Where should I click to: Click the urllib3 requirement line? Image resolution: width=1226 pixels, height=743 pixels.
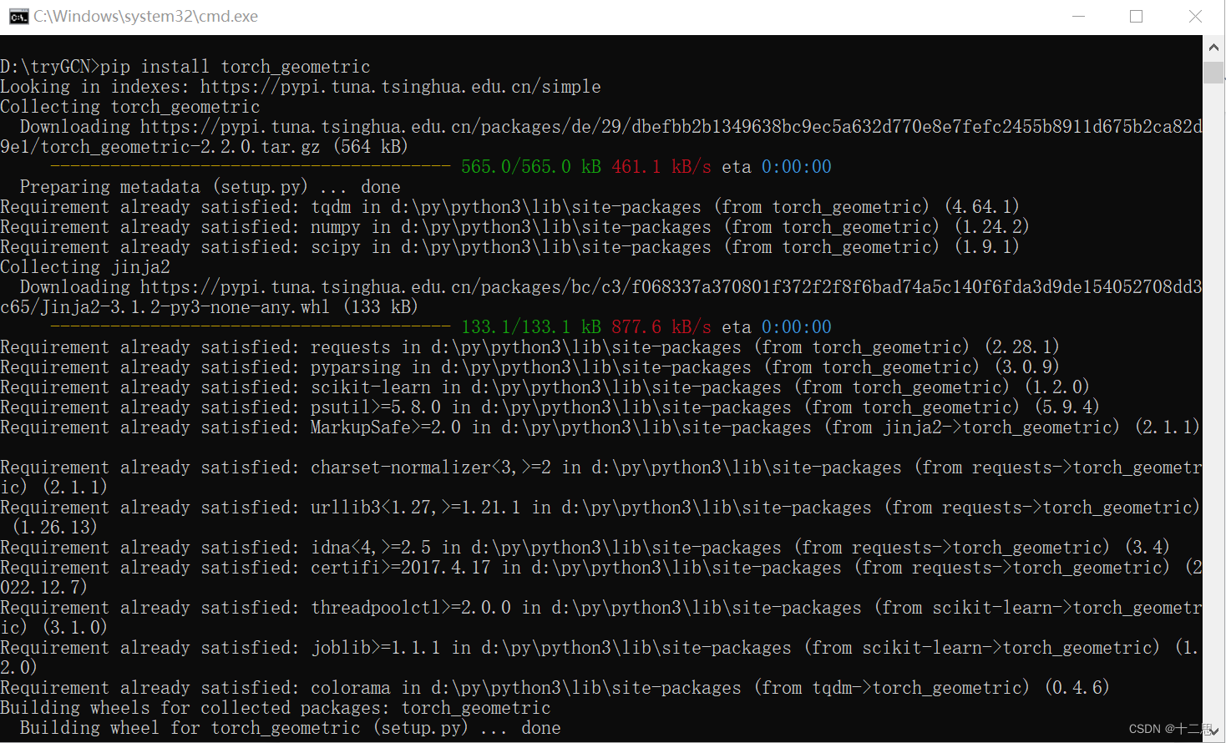coord(601,518)
